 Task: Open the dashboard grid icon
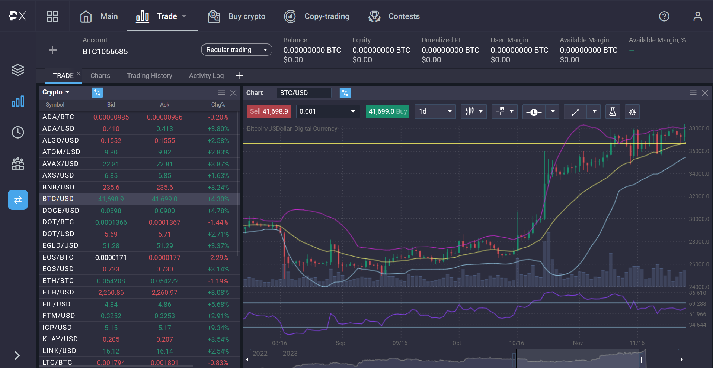(52, 16)
